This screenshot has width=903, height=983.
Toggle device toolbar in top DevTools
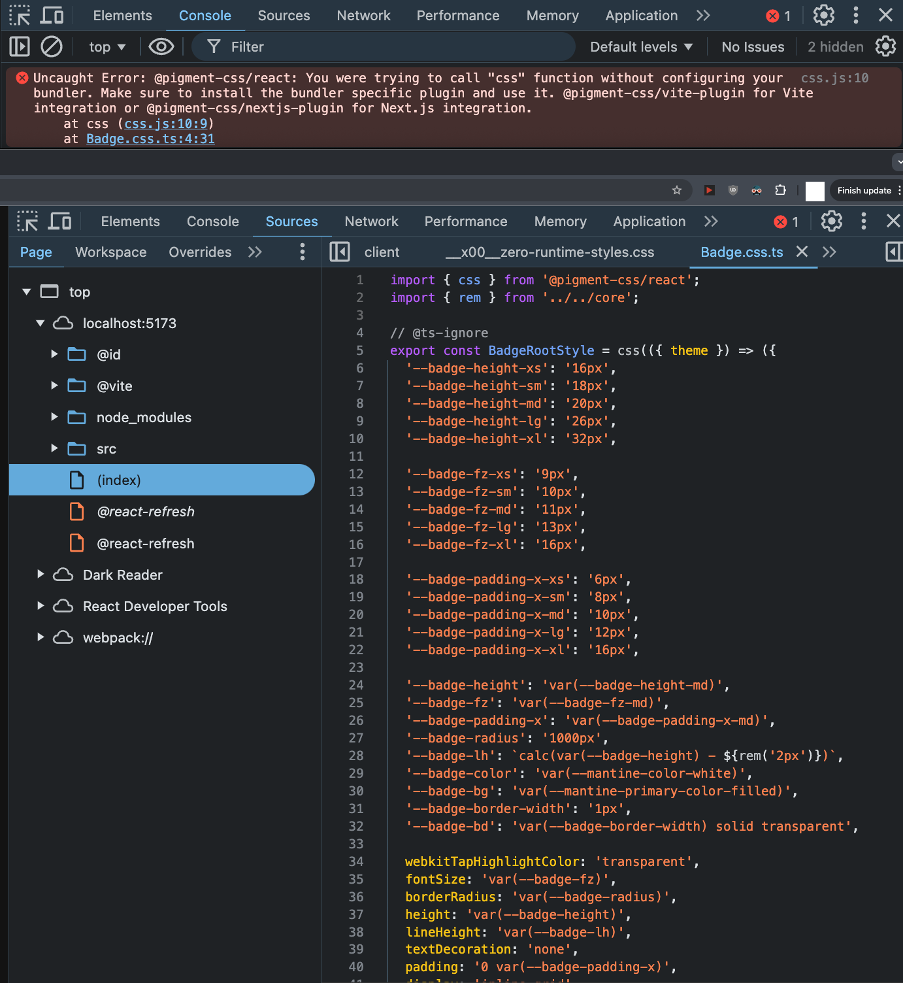coord(52,15)
